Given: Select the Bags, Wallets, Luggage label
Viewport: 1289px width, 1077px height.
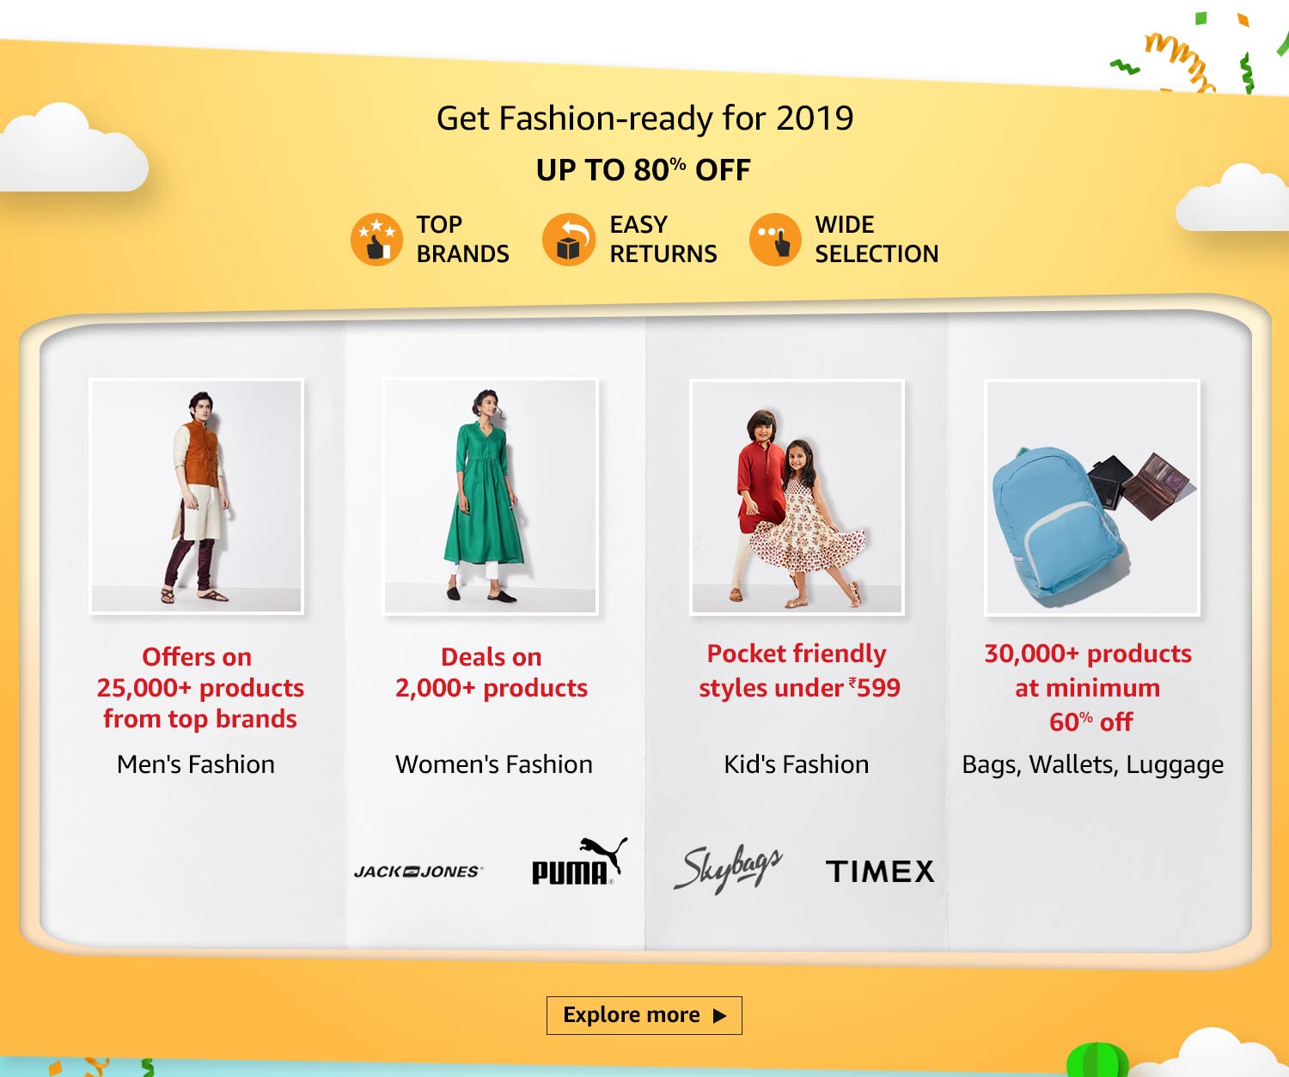Looking at the screenshot, I should click(x=1092, y=765).
